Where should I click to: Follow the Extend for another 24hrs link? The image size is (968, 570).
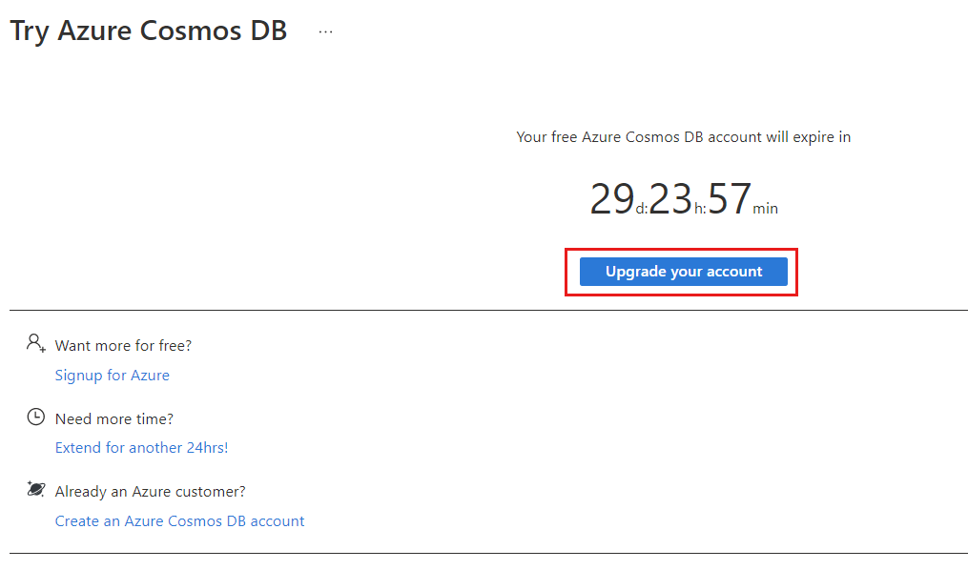(x=141, y=448)
